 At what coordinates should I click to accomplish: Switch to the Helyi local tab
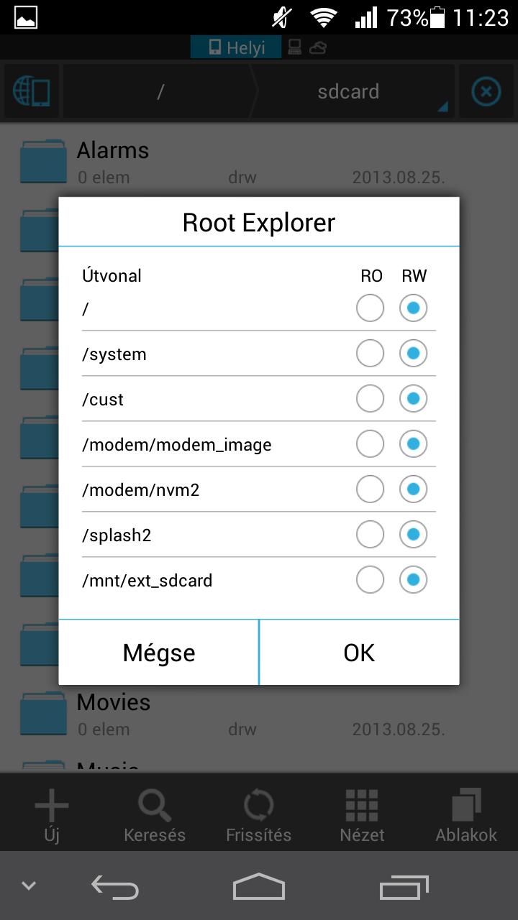pos(236,47)
